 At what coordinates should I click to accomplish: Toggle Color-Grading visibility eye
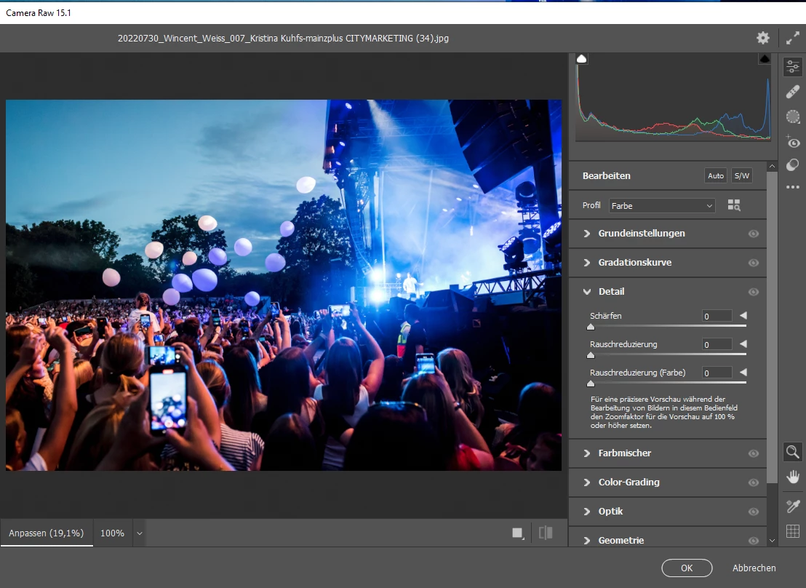pyautogui.click(x=754, y=482)
